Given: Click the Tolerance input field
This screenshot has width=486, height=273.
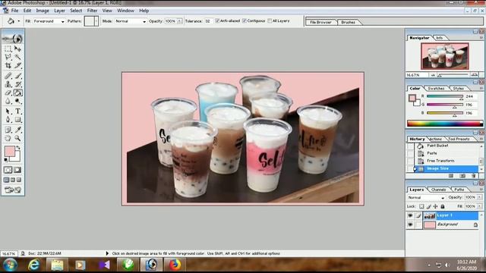Looking at the screenshot, I should 208,21.
